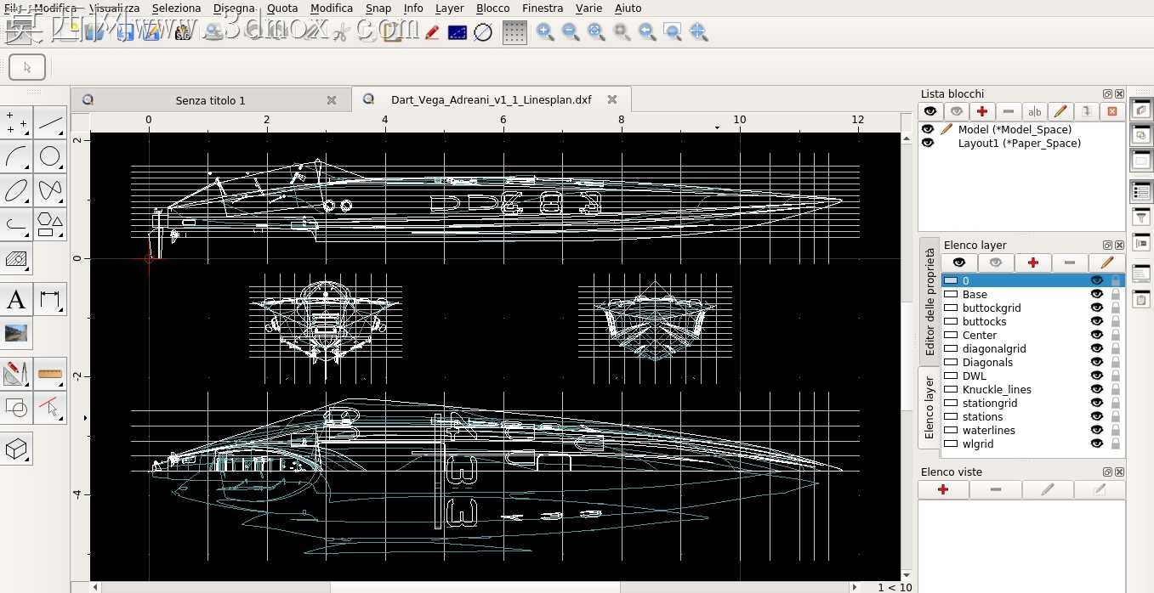
Task: Click the arrow Reset/Select pointer button
Action: click(27, 66)
